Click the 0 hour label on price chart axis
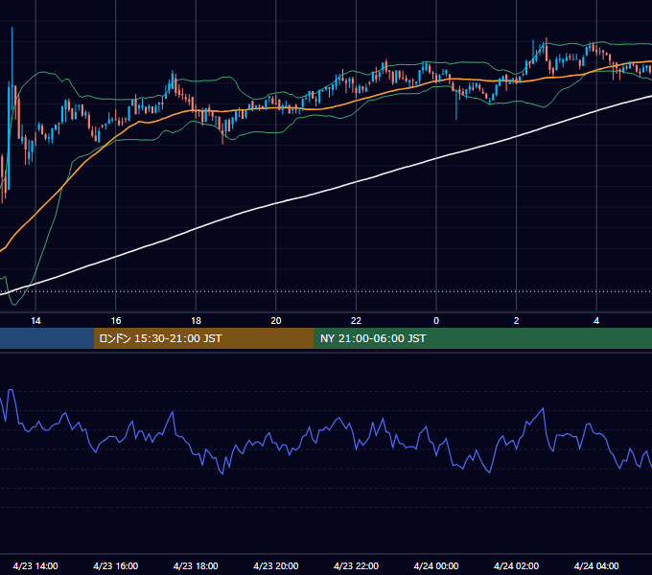 436,321
